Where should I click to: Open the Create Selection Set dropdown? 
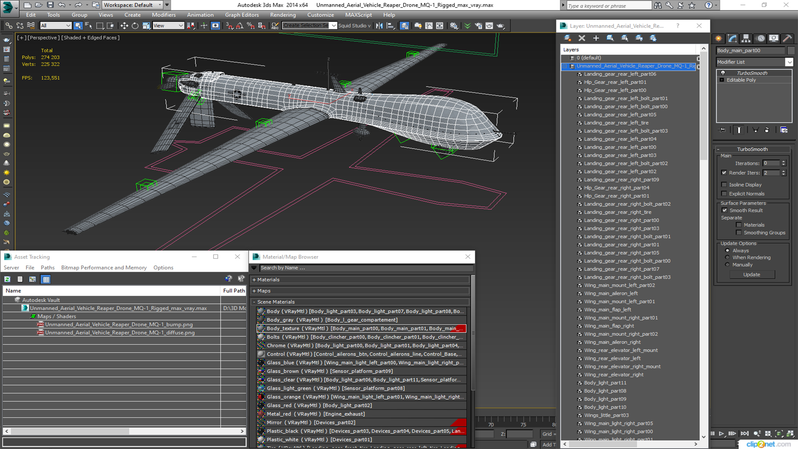(333, 26)
